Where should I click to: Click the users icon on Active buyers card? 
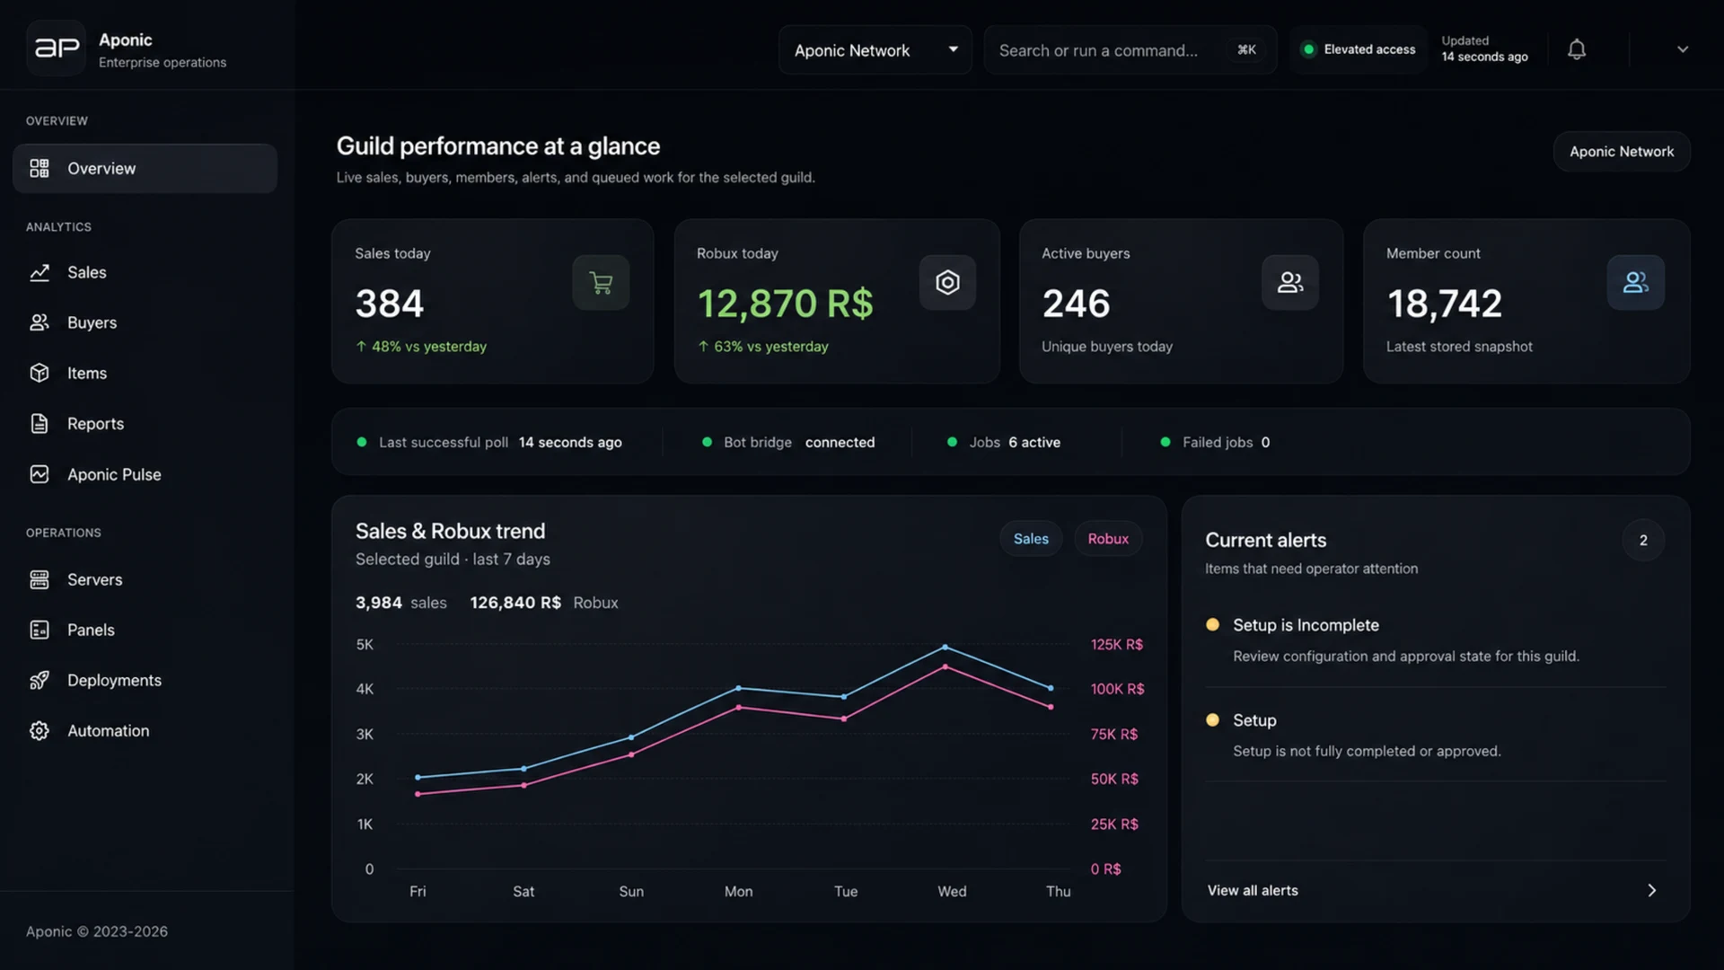1290,283
